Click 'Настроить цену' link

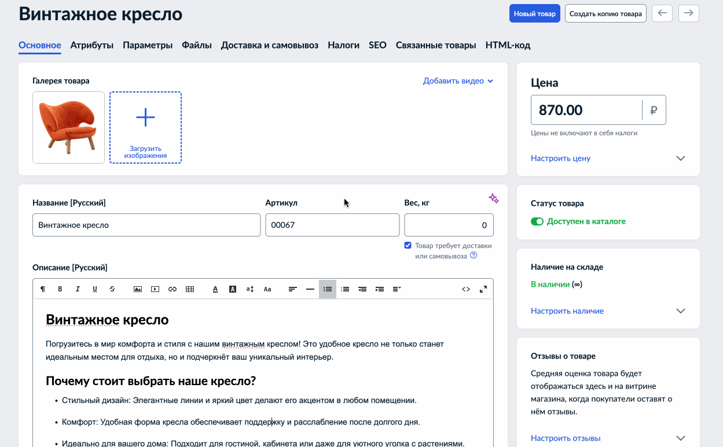(560, 158)
